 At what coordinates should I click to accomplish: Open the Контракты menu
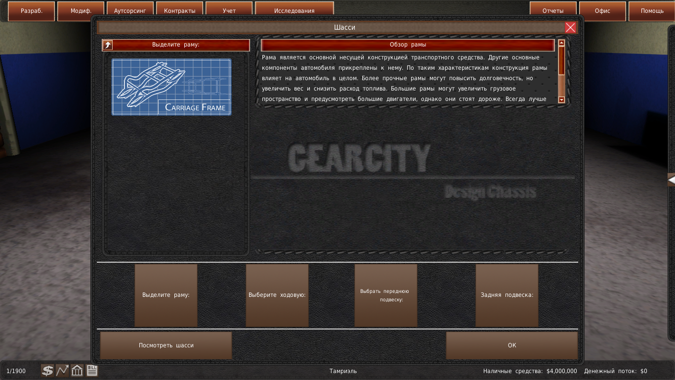180,11
